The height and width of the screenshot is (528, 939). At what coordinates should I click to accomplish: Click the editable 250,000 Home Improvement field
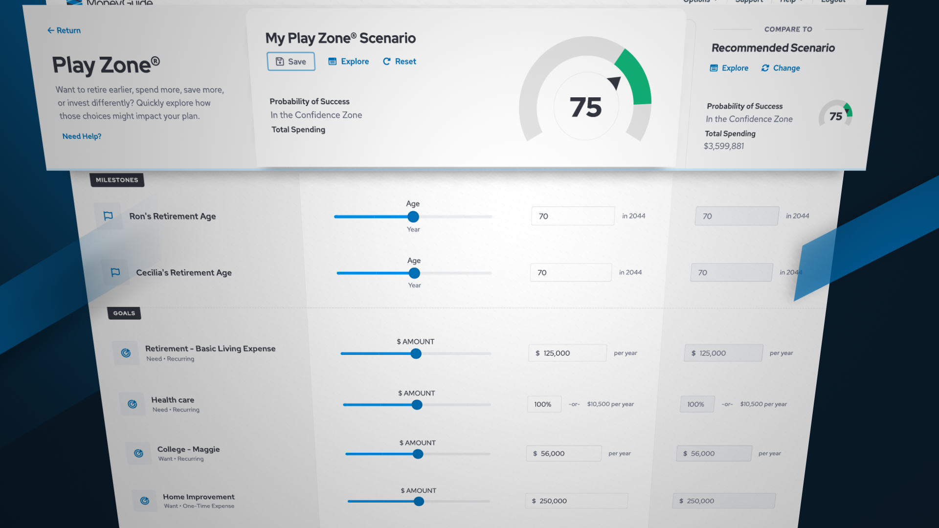577,501
